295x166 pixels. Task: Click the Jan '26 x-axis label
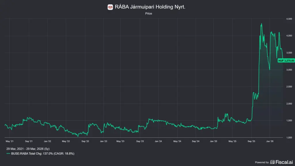270,141
